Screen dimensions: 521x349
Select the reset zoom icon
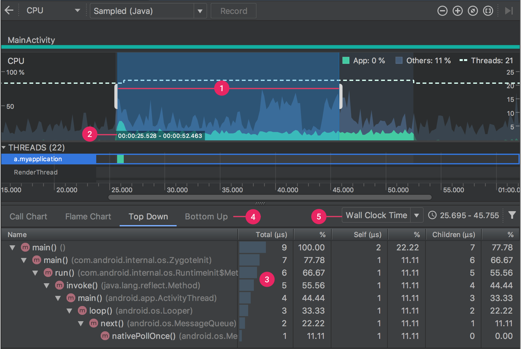tap(473, 10)
